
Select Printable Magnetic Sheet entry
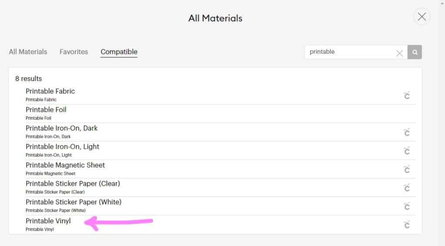pyautogui.click(x=216, y=169)
